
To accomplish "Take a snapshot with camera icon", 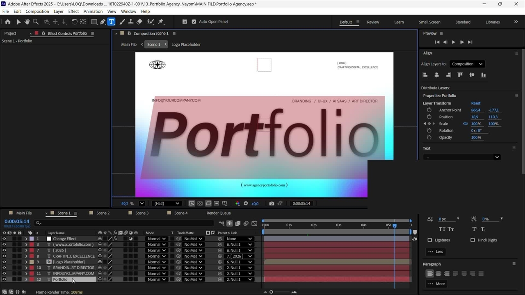I will pyautogui.click(x=272, y=203).
